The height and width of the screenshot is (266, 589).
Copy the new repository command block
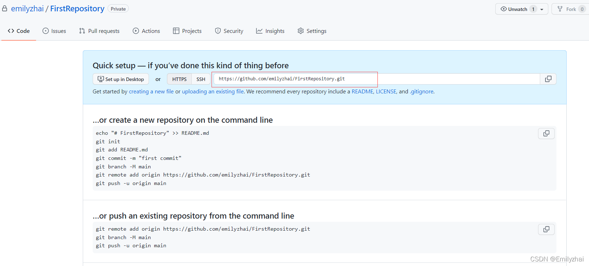(x=546, y=133)
